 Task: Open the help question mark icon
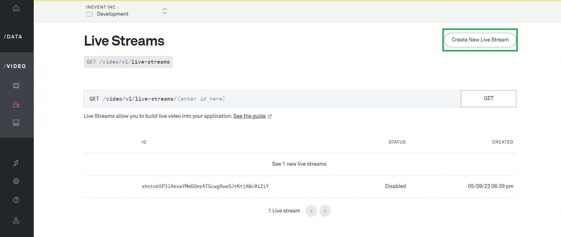tap(16, 200)
